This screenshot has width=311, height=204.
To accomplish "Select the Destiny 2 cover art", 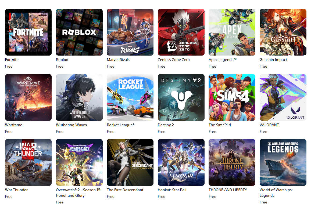I will (181, 97).
